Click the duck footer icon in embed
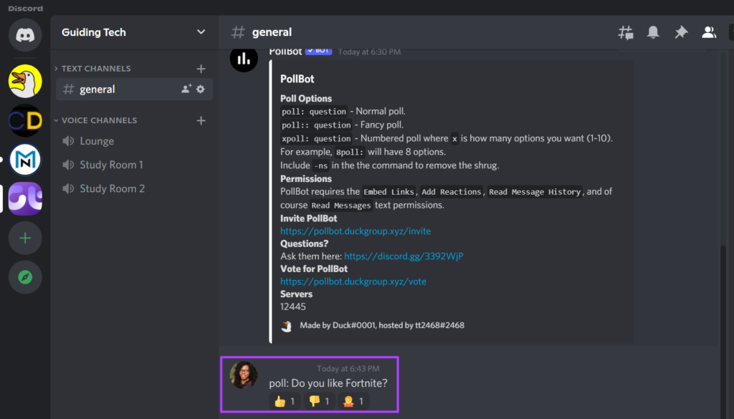This screenshot has width=734, height=419. (287, 325)
